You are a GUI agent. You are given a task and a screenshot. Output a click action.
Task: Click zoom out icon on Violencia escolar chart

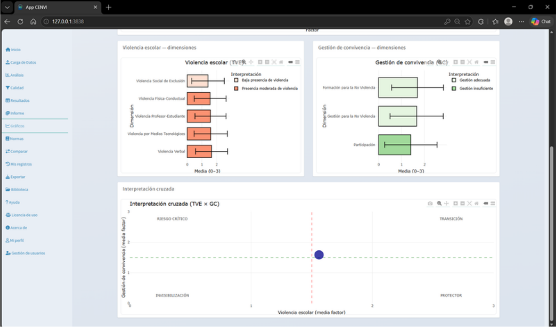267,62
